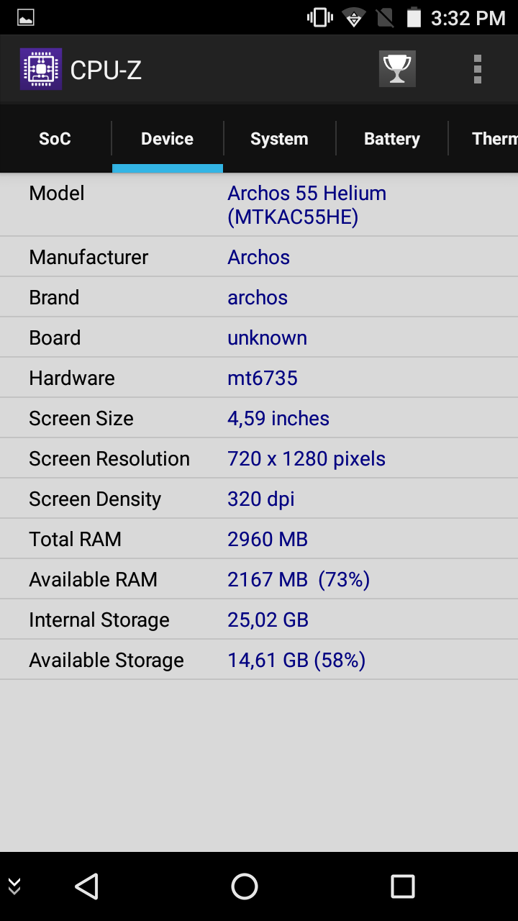The width and height of the screenshot is (518, 921).
Task: Tap the battery icon in status bar
Action: (414, 17)
